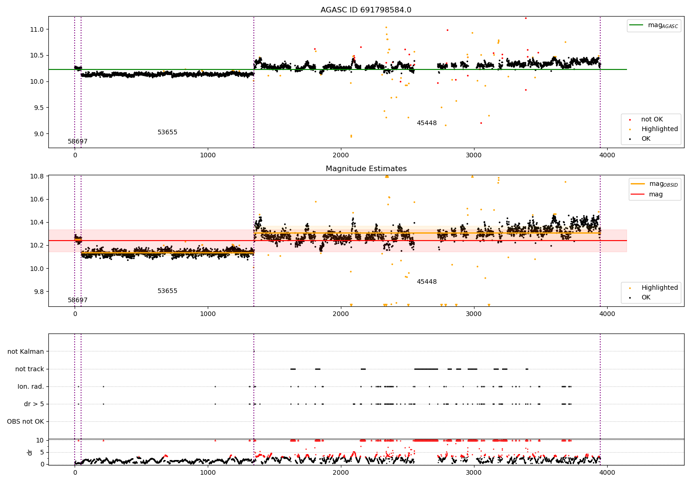Select the mag AGASC legend entry in top plot
This screenshot has width=691, height=483.
pyautogui.click(x=654, y=26)
